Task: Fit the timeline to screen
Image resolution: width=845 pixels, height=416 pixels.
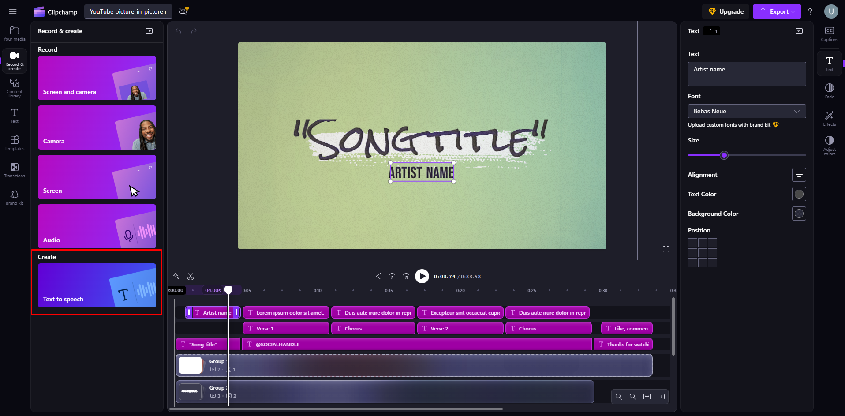Action: pos(647,397)
